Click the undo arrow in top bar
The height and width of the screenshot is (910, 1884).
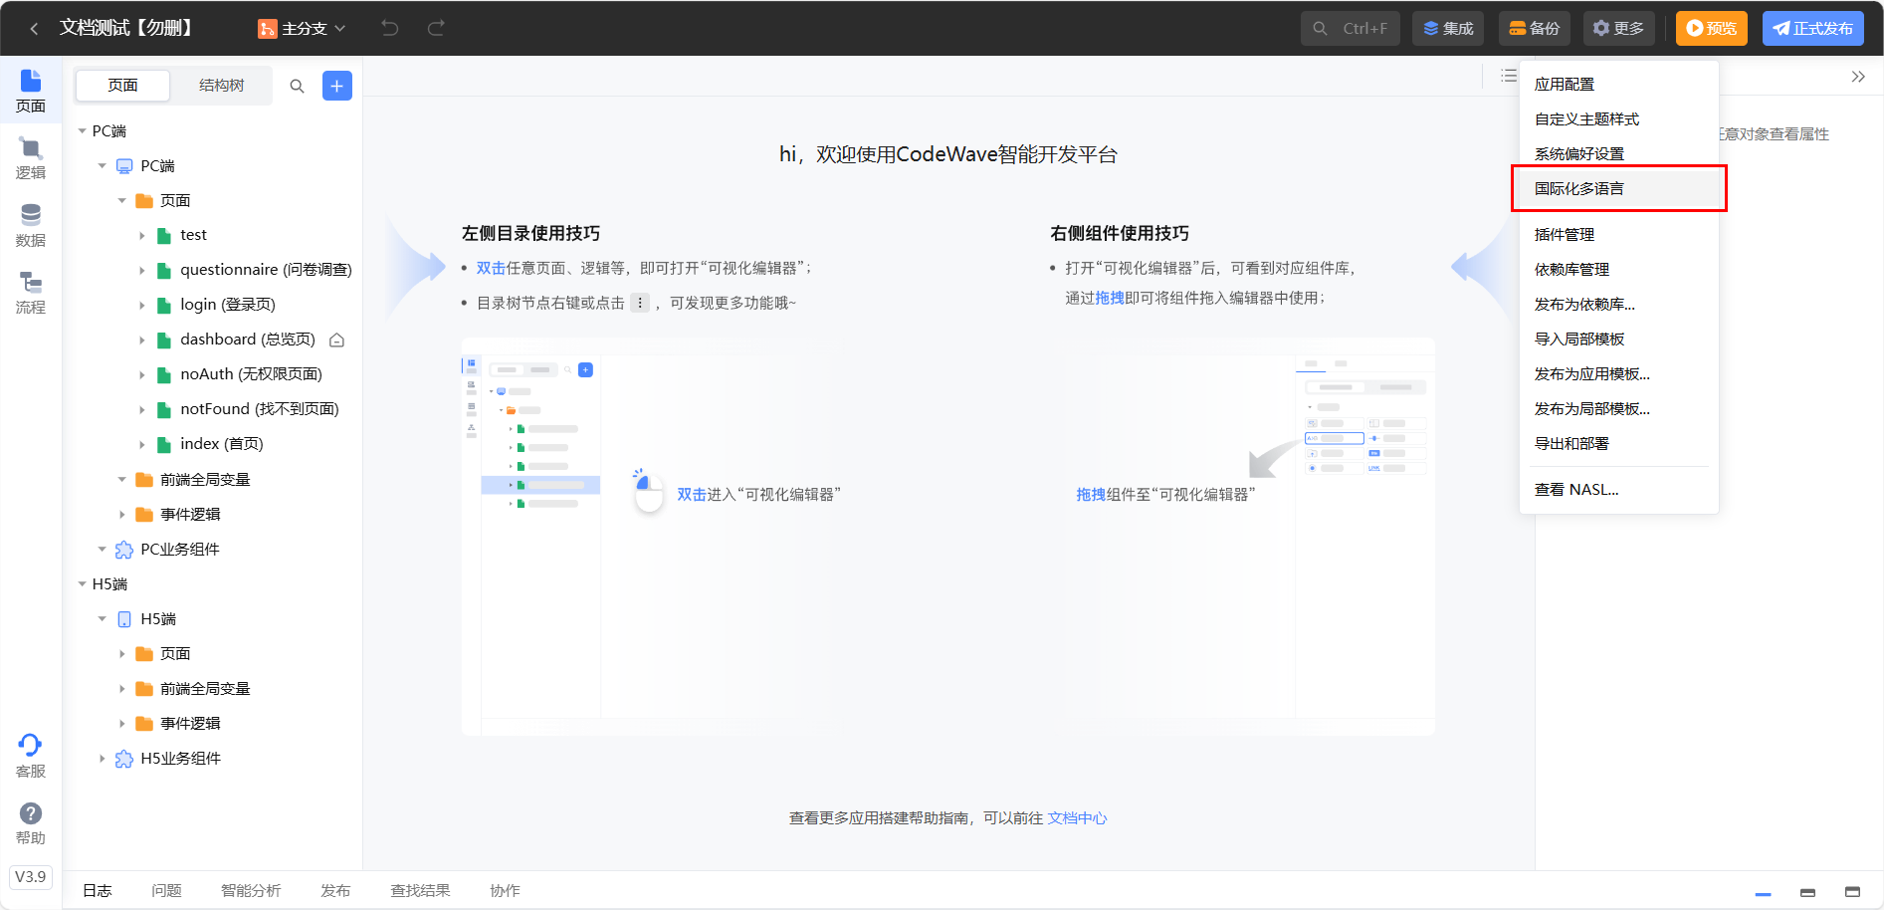click(x=390, y=28)
